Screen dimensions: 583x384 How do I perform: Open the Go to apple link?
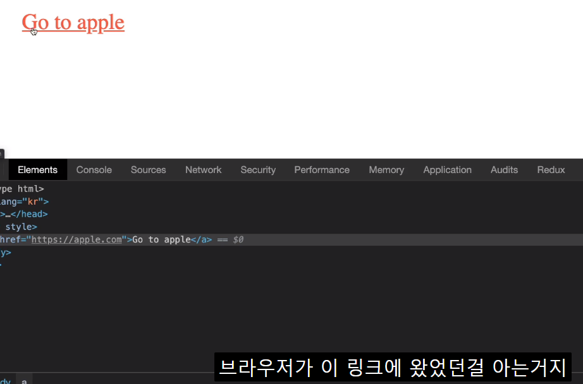point(73,23)
